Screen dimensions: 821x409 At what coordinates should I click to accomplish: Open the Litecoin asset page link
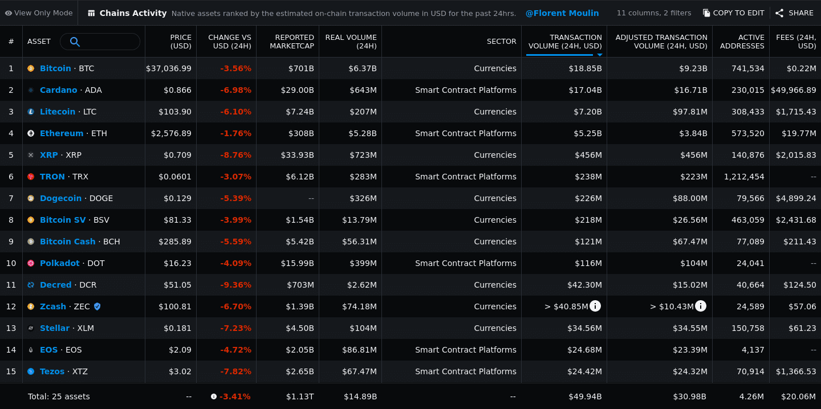tap(58, 111)
